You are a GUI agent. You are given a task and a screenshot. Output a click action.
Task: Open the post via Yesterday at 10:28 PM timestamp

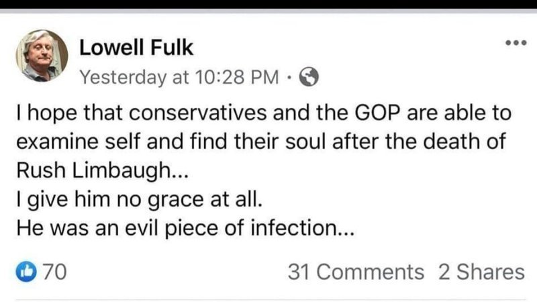[178, 79]
